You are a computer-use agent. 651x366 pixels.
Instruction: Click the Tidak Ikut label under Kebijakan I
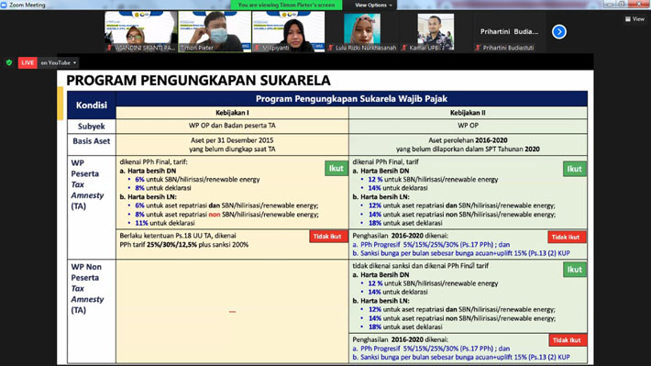click(327, 237)
